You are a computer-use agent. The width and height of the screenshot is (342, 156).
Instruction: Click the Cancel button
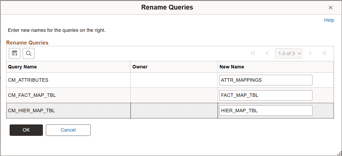tap(68, 130)
